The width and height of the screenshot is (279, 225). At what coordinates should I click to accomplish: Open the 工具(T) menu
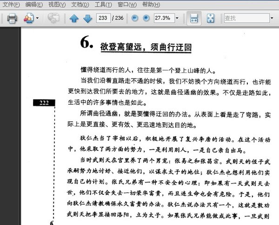(x=103, y=5)
